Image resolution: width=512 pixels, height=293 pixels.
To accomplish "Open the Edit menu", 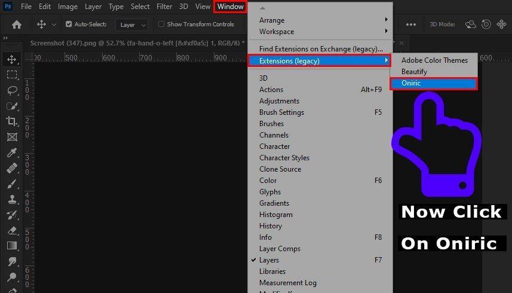I will click(45, 7).
